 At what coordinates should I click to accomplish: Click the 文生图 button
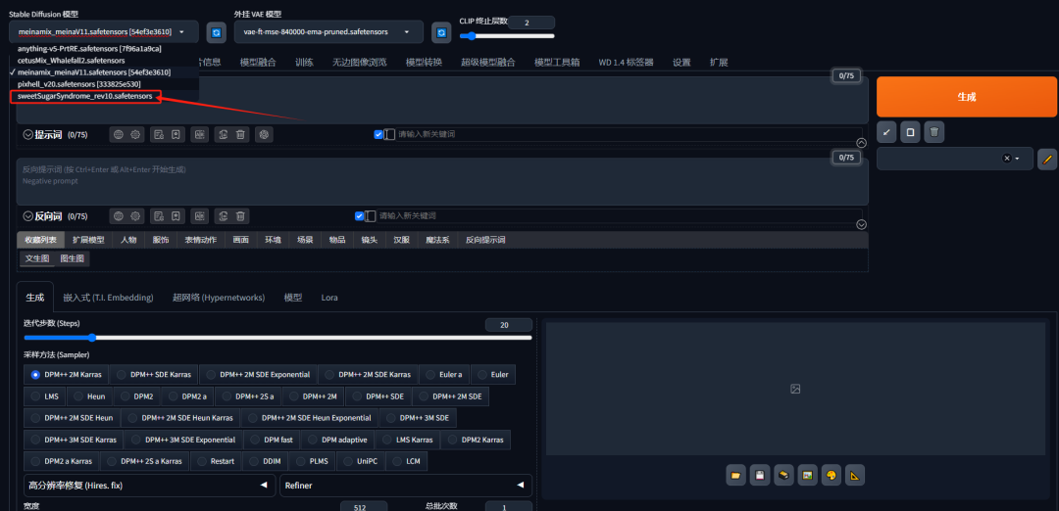pos(37,258)
